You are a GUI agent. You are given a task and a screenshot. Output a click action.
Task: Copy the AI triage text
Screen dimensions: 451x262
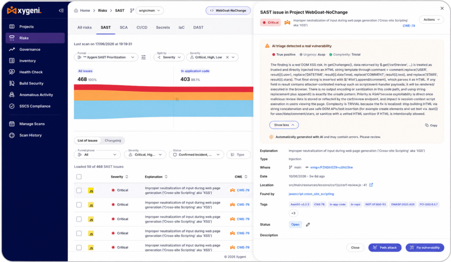coord(431,125)
